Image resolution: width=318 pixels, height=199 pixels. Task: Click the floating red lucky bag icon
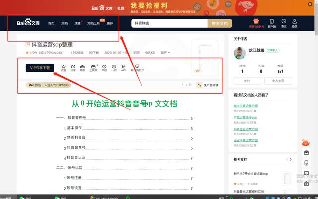[306, 143]
